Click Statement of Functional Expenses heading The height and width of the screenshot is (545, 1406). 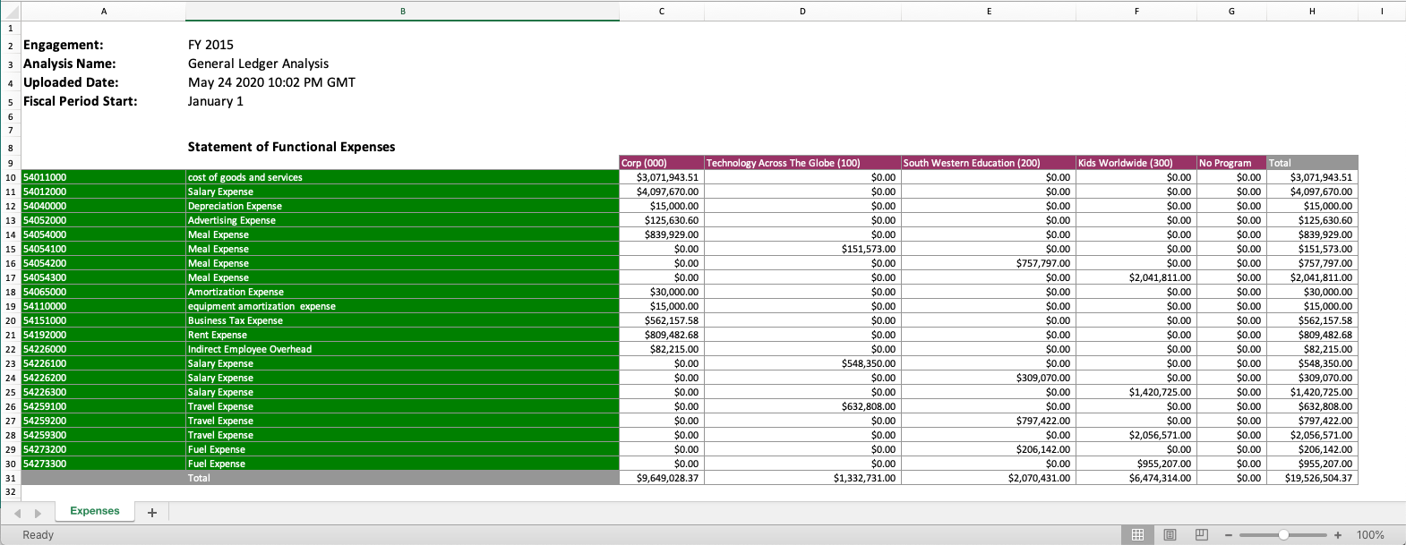(291, 147)
